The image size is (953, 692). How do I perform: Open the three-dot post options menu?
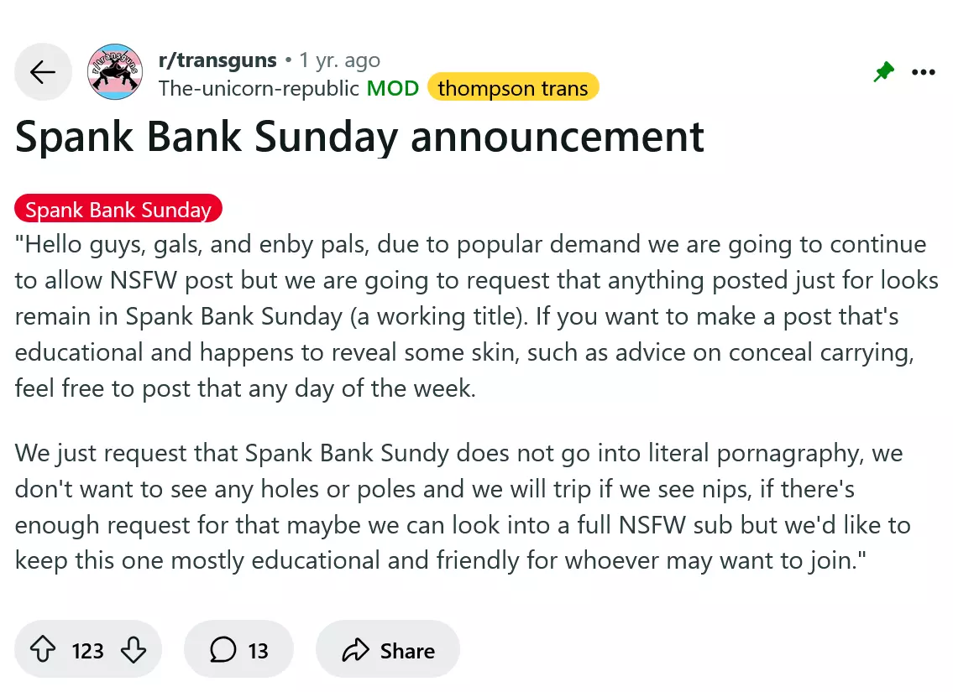pos(923,73)
